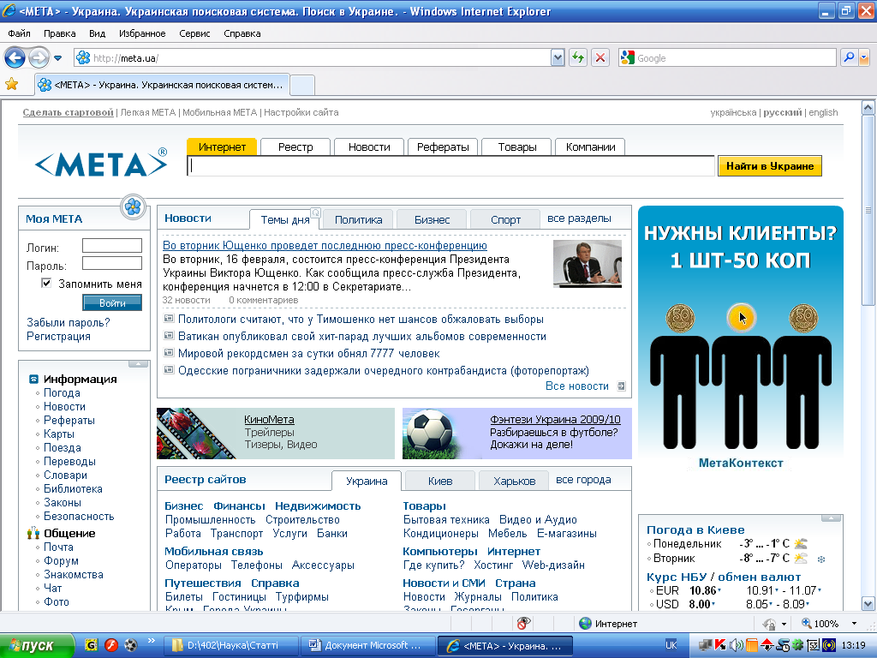877x658 pixels.
Task: Click the Войти login button
Action: pos(112,302)
